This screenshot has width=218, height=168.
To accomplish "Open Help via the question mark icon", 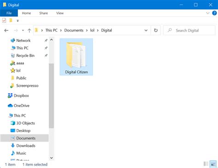I will click(x=214, y=13).
